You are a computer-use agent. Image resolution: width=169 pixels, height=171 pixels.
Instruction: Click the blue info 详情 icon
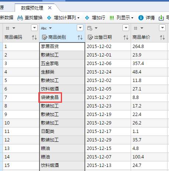pyautogui.click(x=141, y=18)
